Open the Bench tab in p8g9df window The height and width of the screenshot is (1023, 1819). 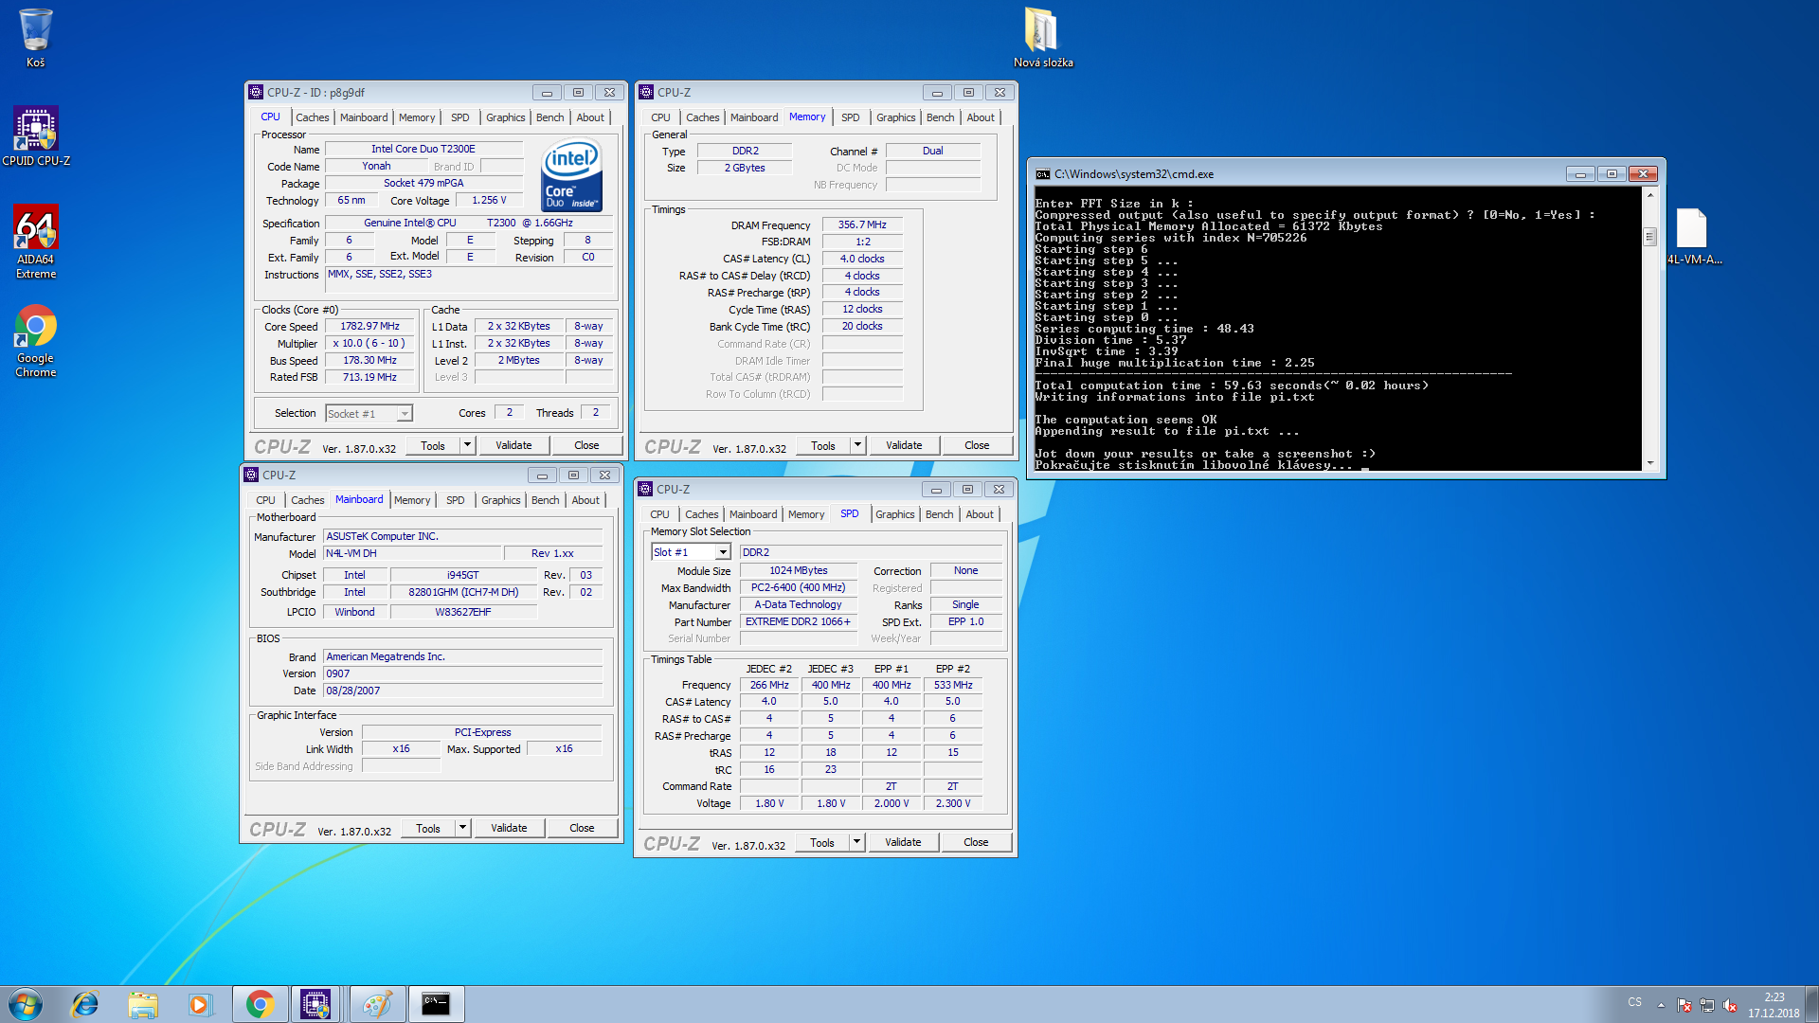(549, 117)
